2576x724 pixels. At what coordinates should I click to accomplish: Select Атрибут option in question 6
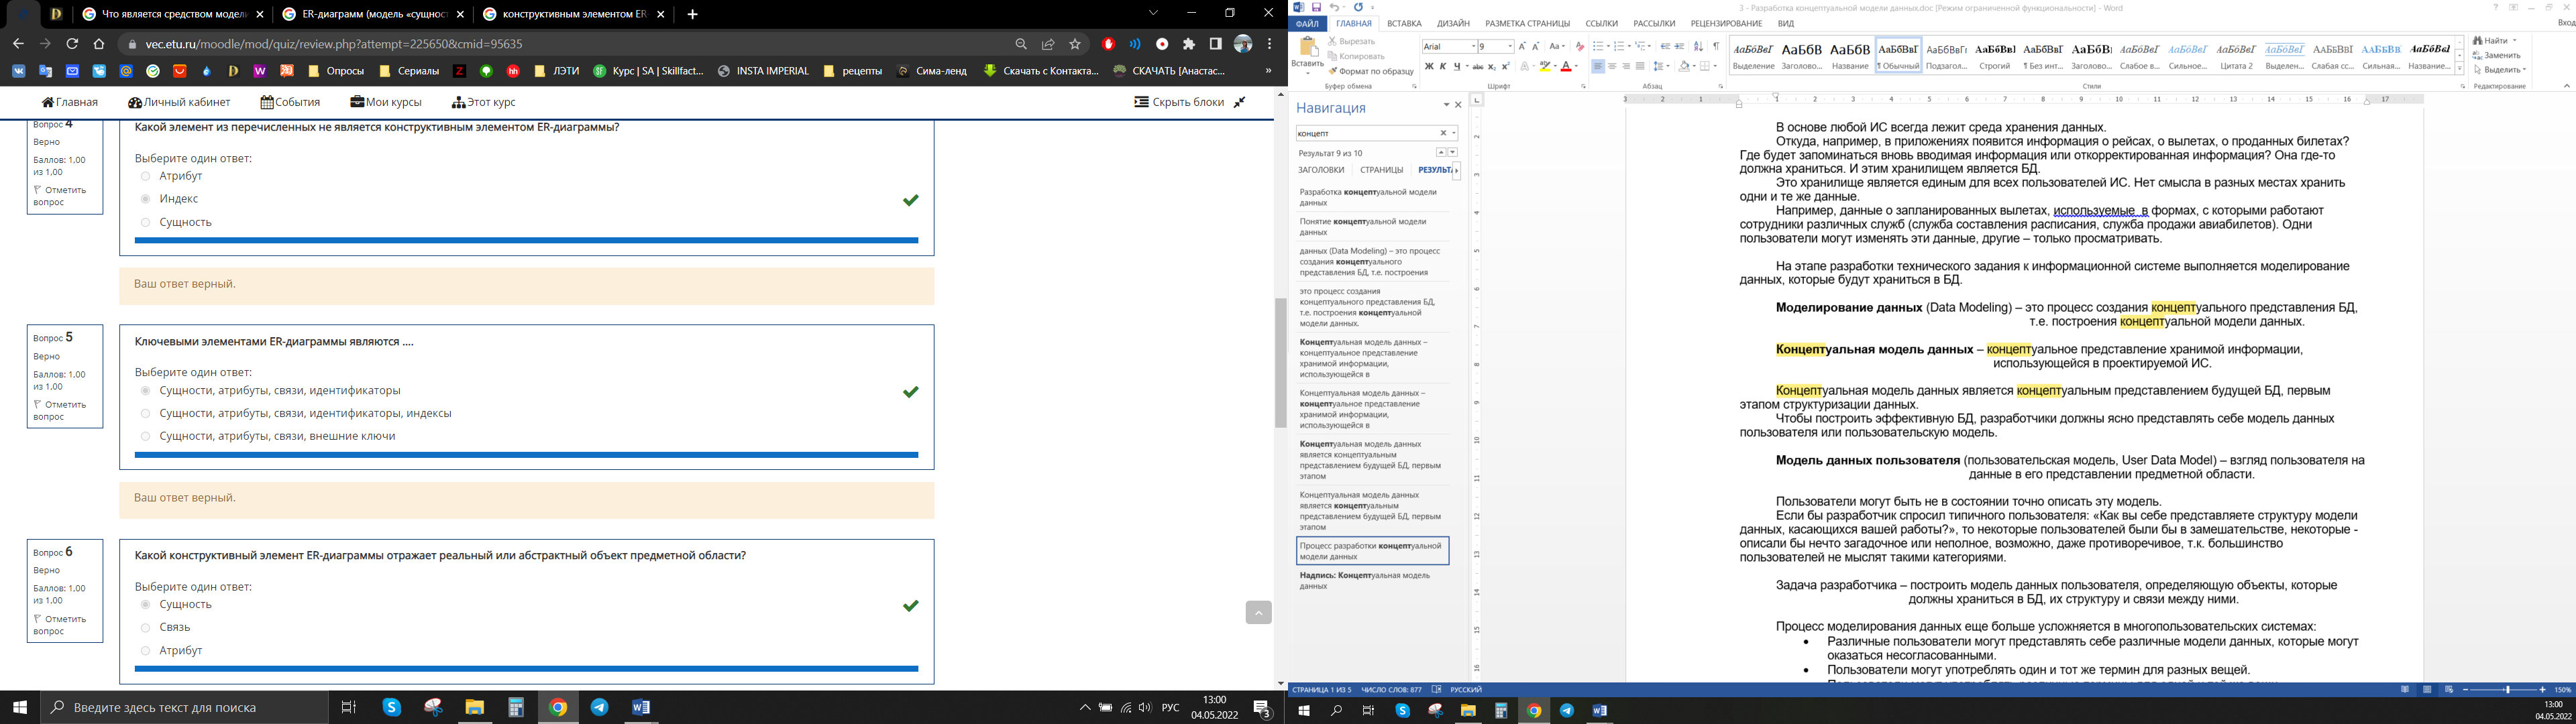pyautogui.click(x=145, y=651)
